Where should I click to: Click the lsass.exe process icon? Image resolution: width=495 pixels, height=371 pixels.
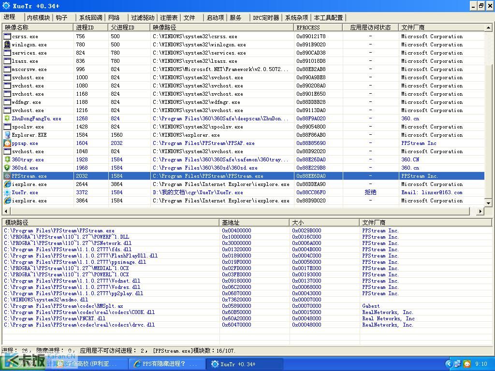pyautogui.click(x=7, y=61)
